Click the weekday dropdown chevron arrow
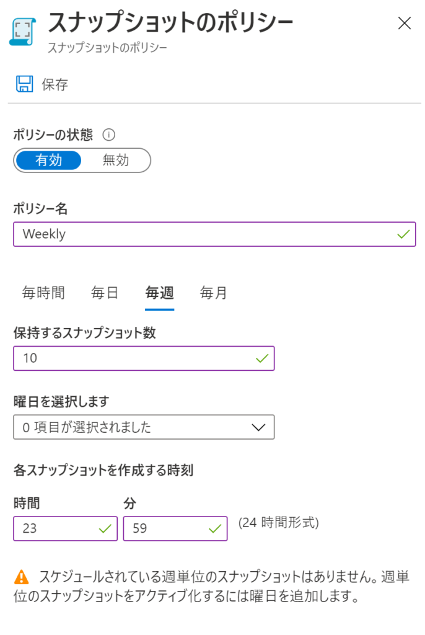The height and width of the screenshot is (635, 425). (258, 427)
